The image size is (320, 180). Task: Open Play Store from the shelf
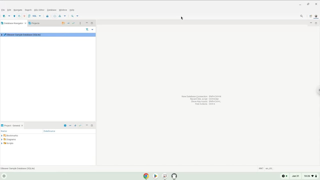tap(155, 176)
